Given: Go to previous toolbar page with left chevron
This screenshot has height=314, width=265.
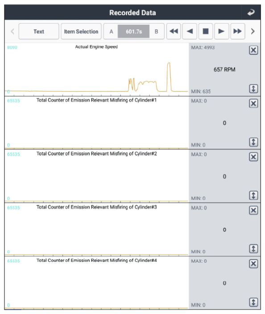Looking at the screenshot, I should pos(12,31).
